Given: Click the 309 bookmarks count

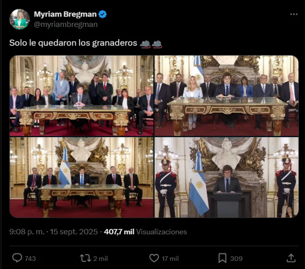Looking at the screenshot, I should 236,259.
